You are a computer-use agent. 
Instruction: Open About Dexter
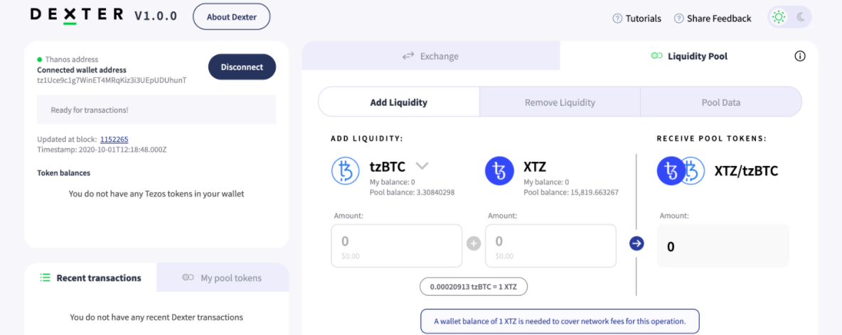[x=231, y=16]
